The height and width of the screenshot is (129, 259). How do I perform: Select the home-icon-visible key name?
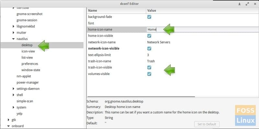click(x=101, y=36)
